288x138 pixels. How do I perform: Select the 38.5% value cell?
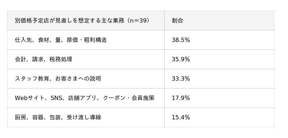coord(219,40)
